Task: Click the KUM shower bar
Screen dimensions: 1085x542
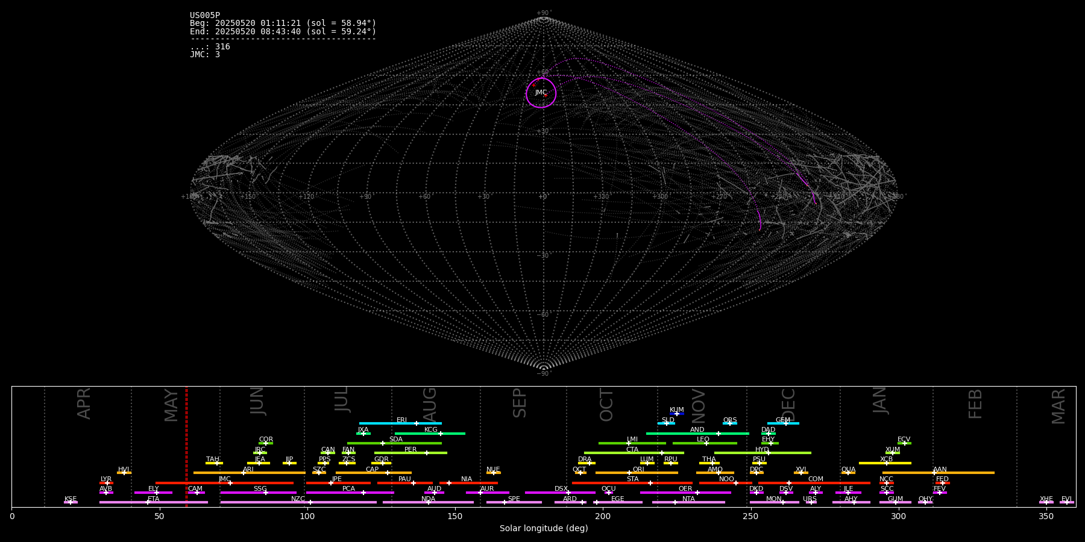Action: point(677,414)
